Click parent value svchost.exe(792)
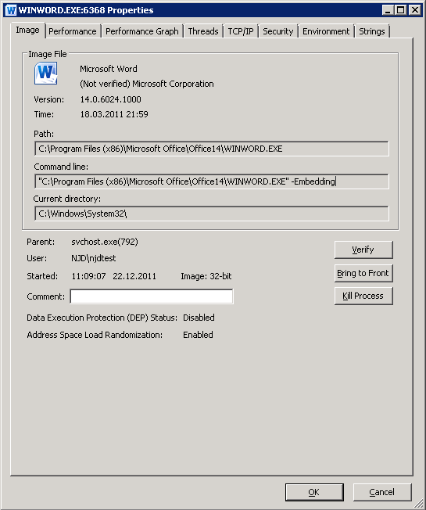Viewport: 426px width, 510px height. tap(105, 242)
